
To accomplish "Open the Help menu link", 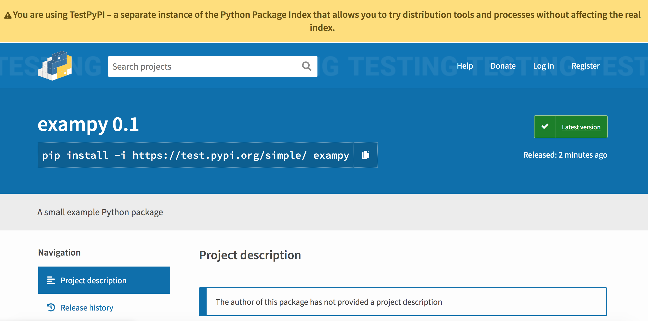I will pos(465,66).
